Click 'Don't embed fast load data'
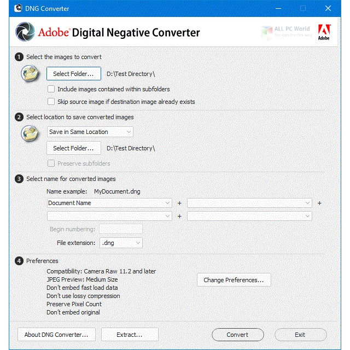Viewport: 350px width, 350px height. [x=82, y=288]
